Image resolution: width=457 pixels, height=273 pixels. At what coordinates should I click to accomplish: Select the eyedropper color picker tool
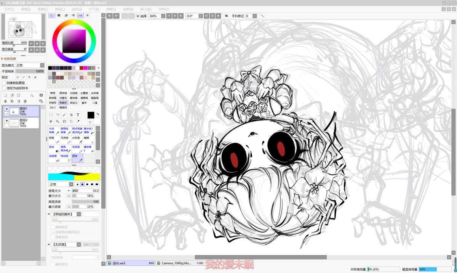coord(78,121)
